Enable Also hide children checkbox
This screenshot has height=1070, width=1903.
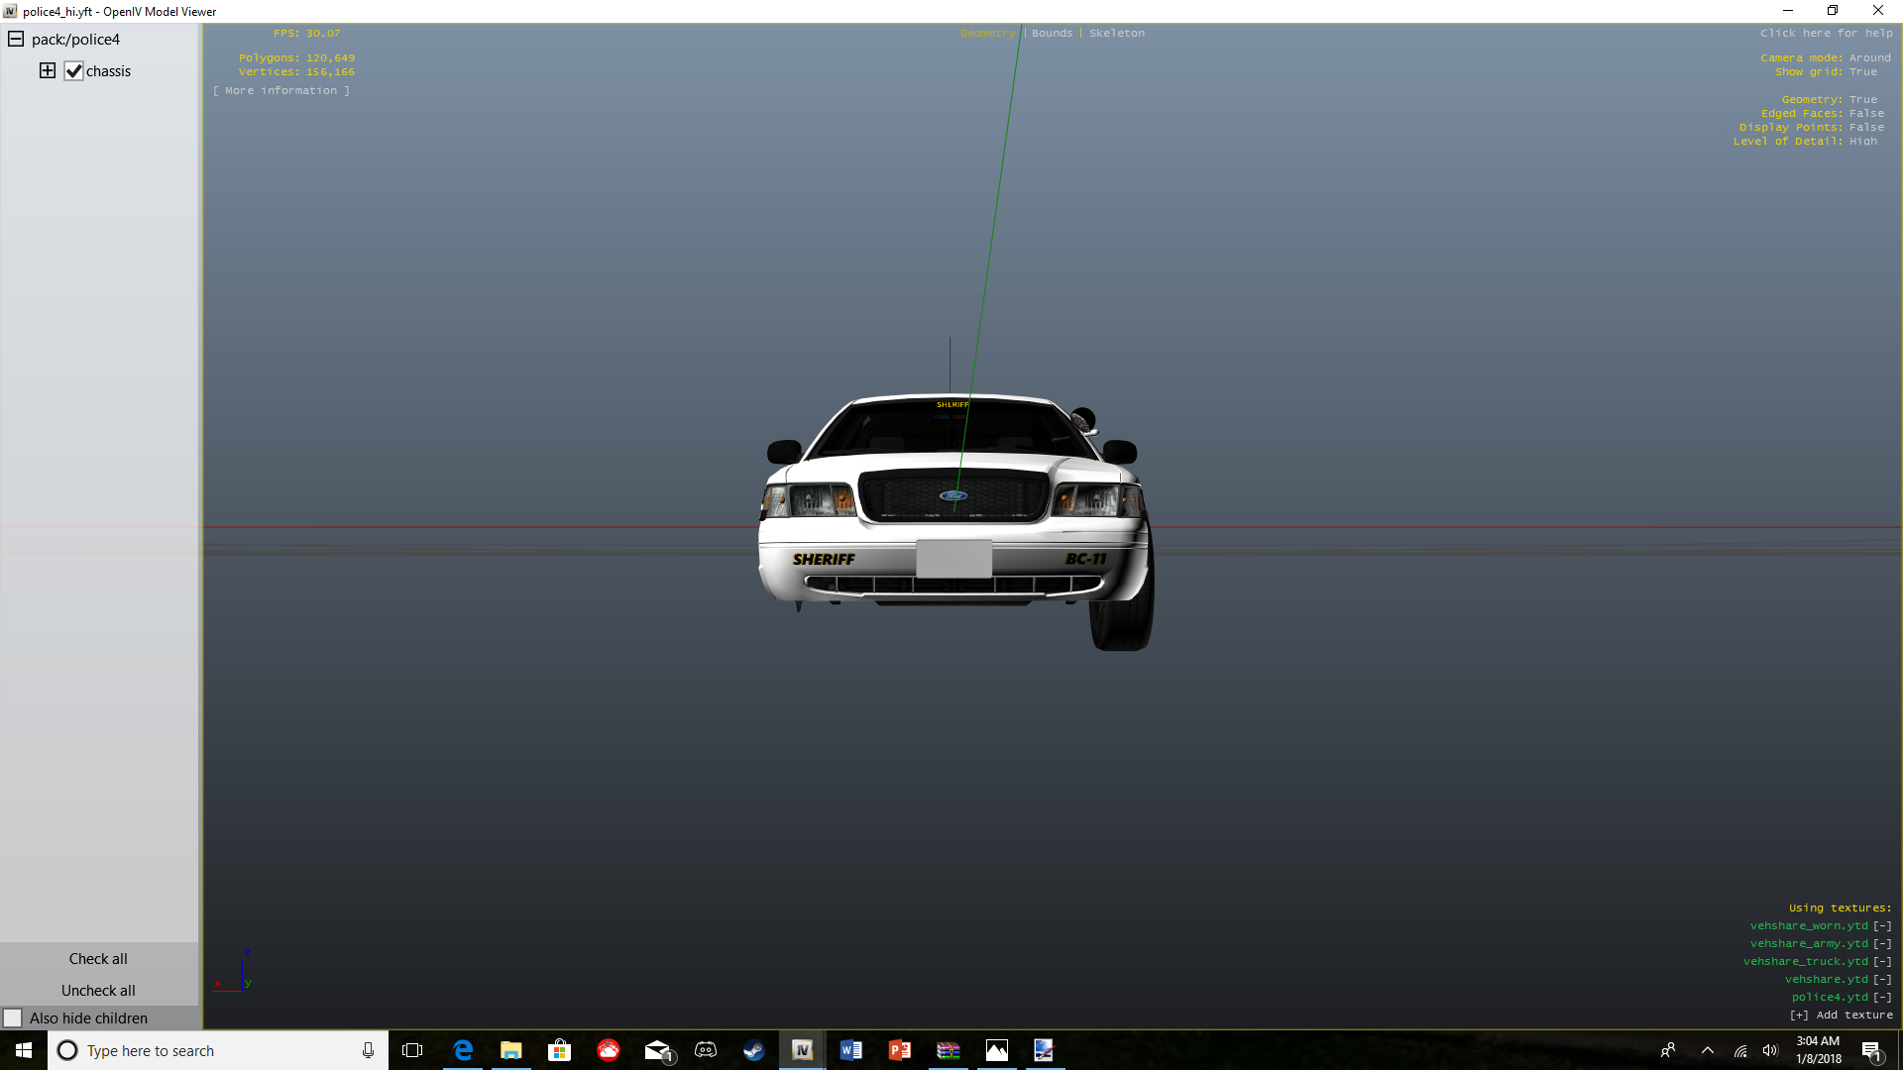click(13, 1017)
